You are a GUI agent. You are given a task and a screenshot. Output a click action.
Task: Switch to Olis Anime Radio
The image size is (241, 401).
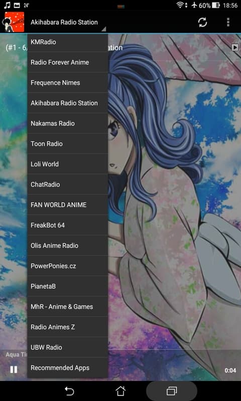tap(68, 246)
